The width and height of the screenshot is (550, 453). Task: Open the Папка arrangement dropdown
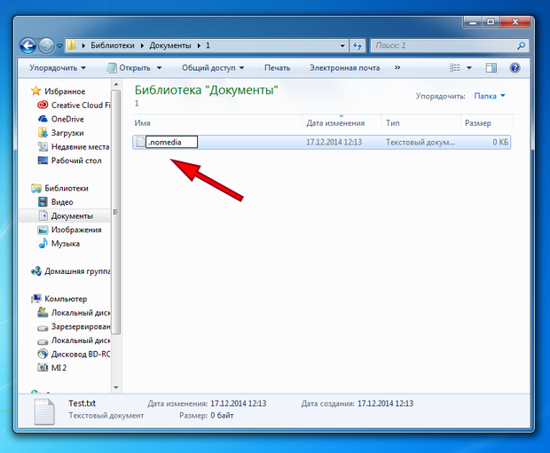[490, 96]
